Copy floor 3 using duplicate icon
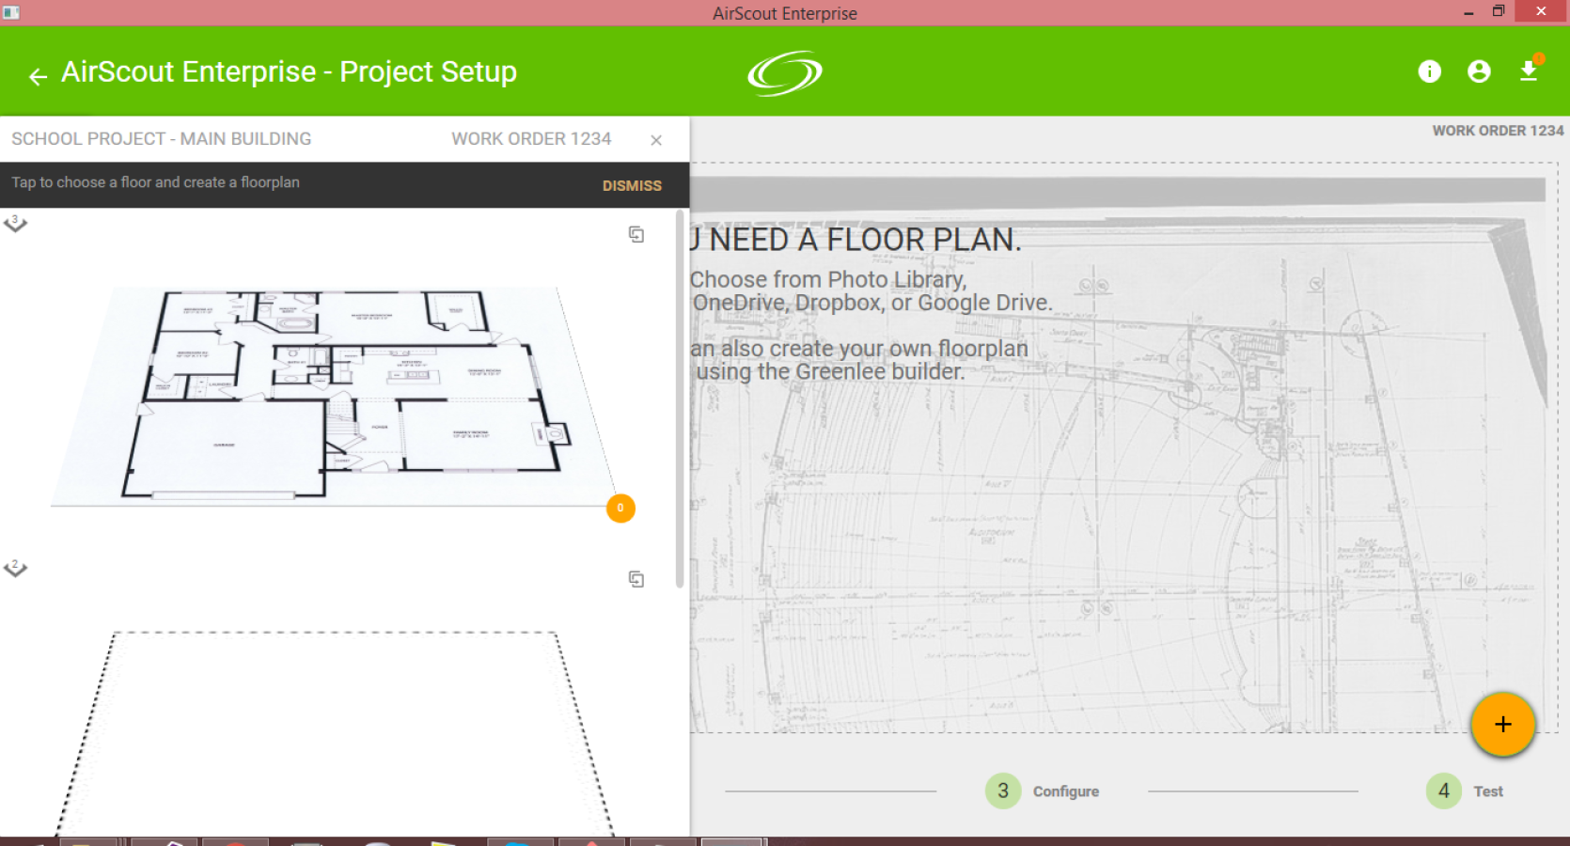 coord(636,234)
